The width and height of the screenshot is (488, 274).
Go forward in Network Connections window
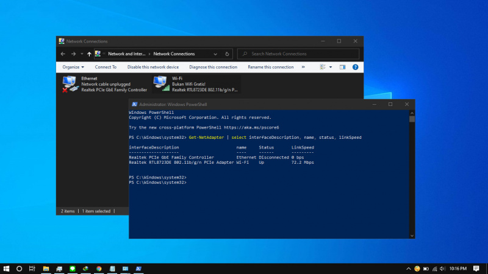click(73, 54)
